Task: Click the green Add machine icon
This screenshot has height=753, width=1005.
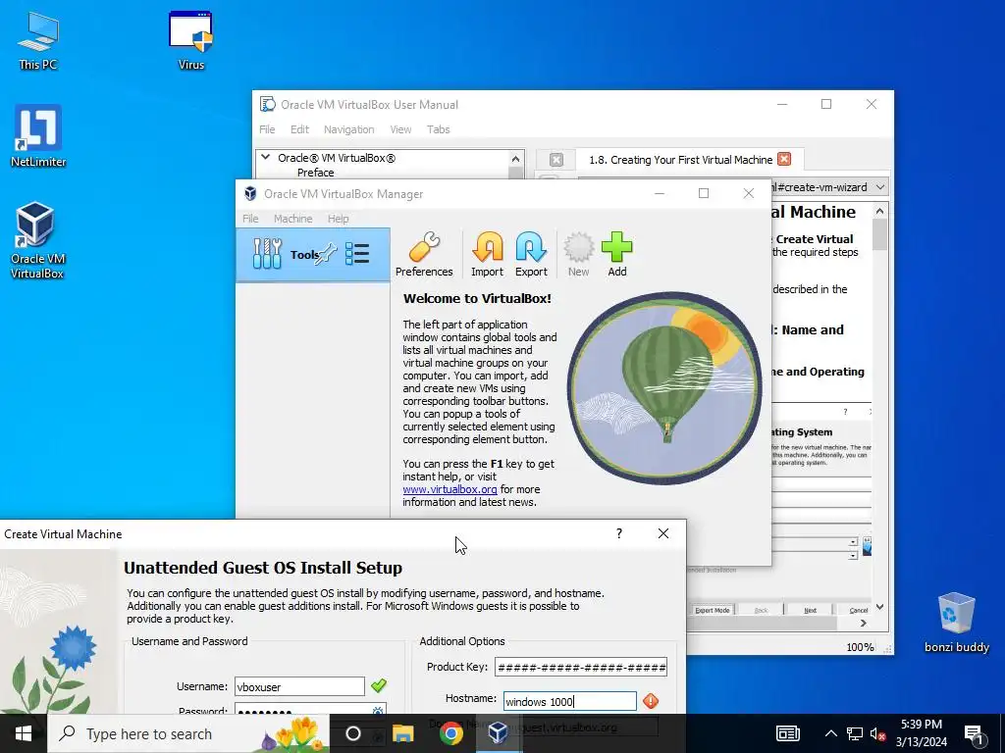Action: [x=617, y=254]
